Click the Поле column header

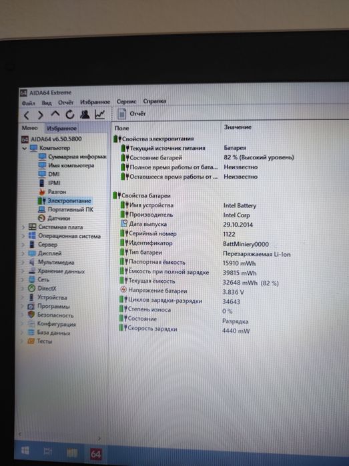pos(121,128)
